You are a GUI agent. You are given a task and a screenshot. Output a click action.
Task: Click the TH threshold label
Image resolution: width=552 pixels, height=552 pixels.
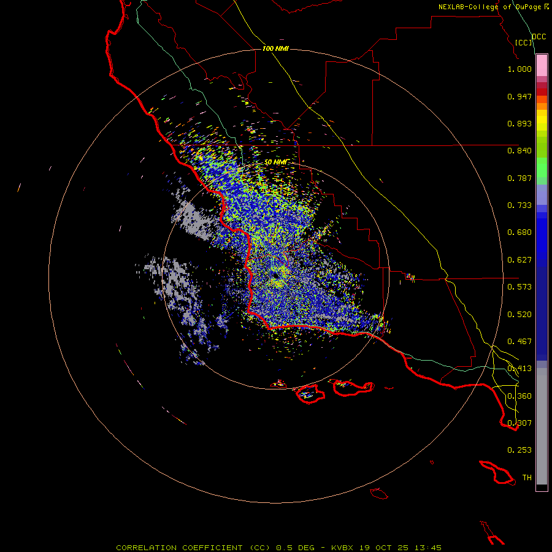pos(527,478)
